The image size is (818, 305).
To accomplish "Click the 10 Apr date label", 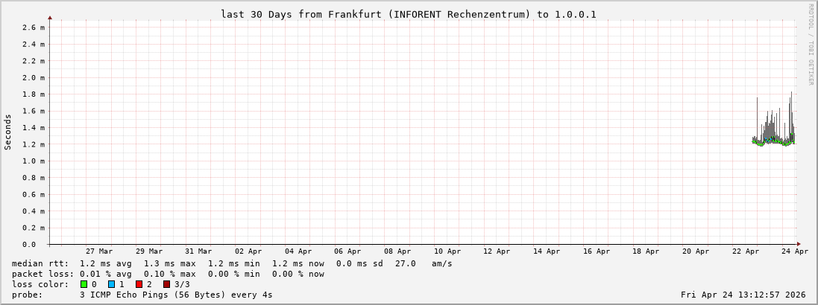I will click(x=447, y=251).
